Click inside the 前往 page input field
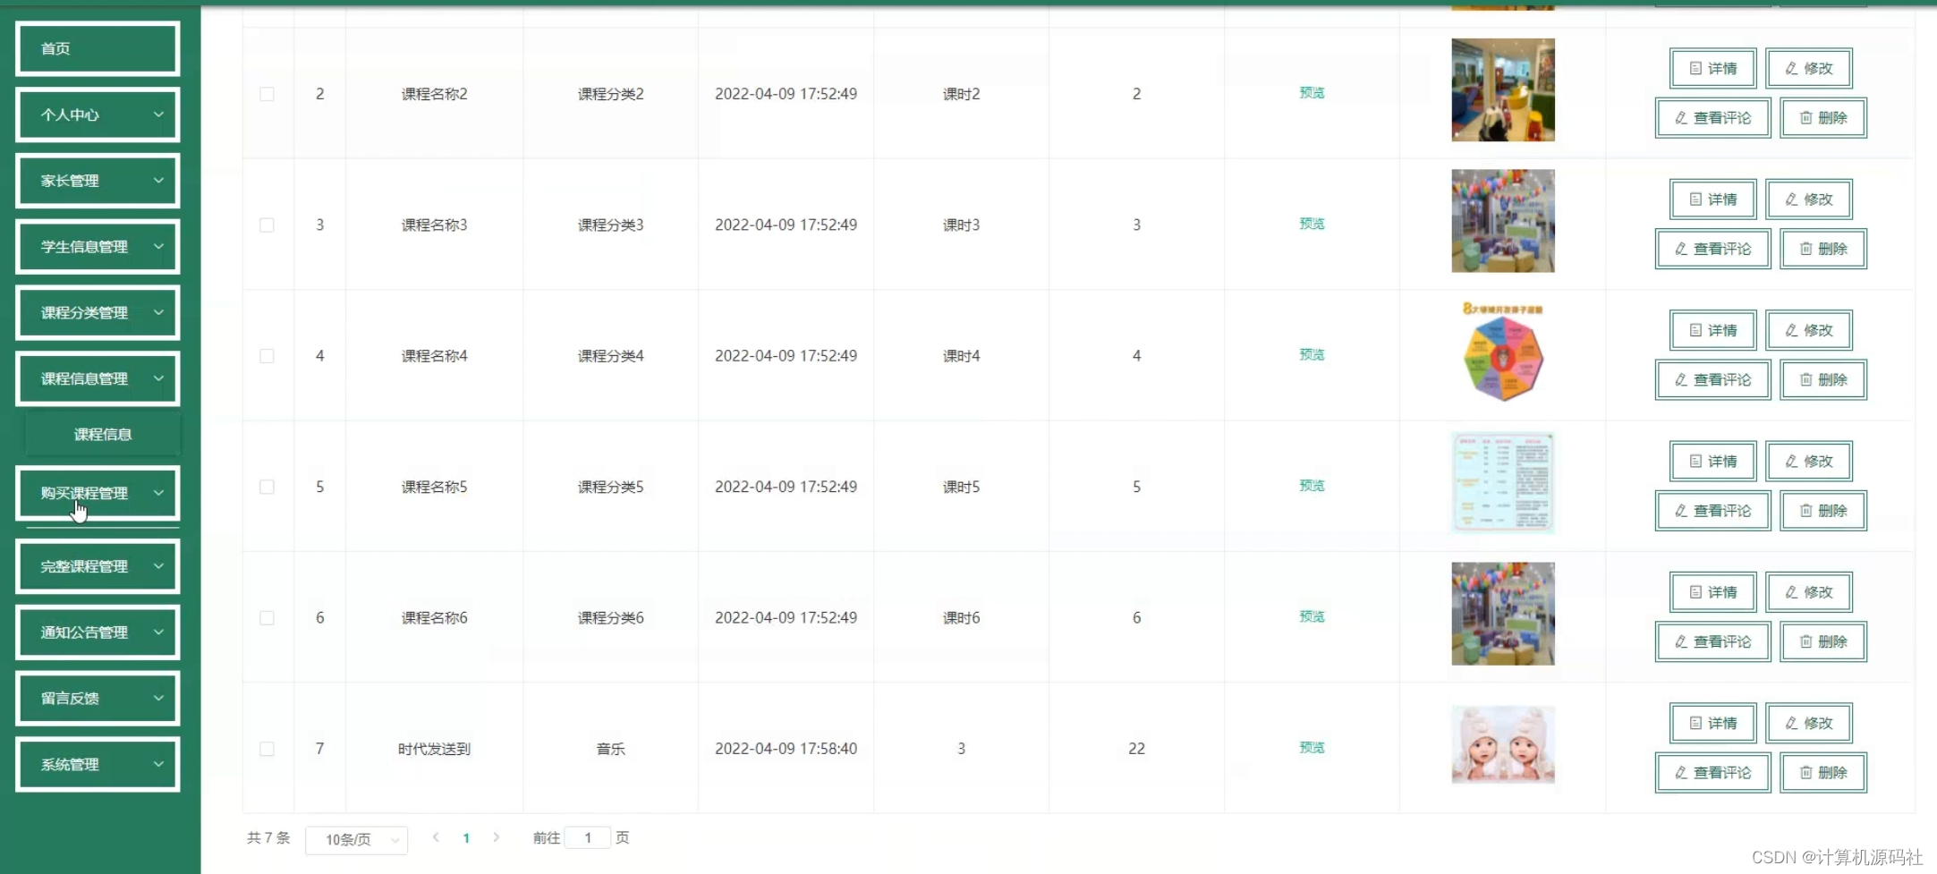Image resolution: width=1937 pixels, height=874 pixels. pos(588,837)
